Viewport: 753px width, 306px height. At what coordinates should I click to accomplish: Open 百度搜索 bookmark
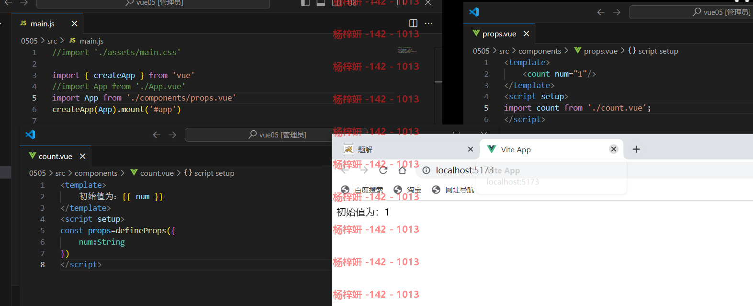pos(362,190)
